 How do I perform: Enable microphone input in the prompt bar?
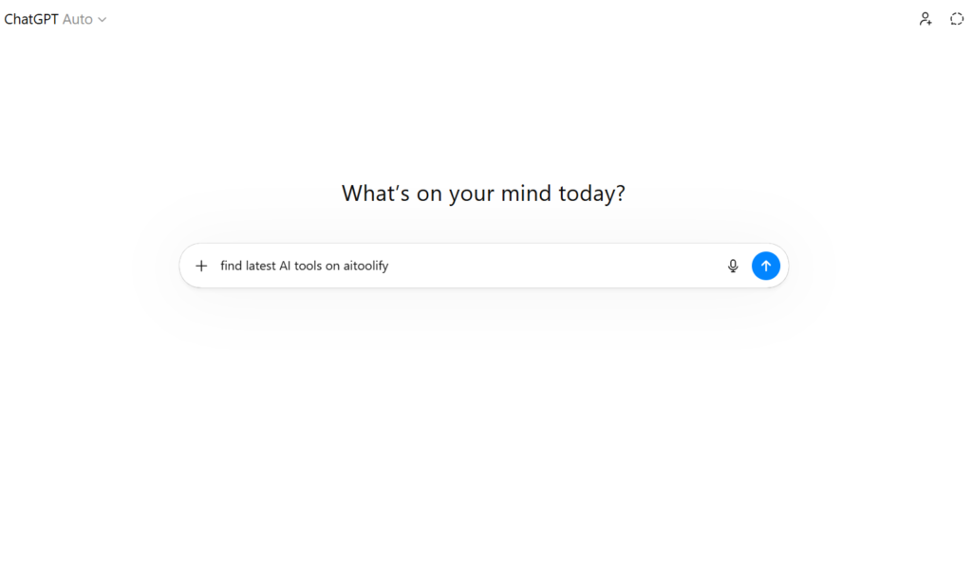click(x=733, y=266)
